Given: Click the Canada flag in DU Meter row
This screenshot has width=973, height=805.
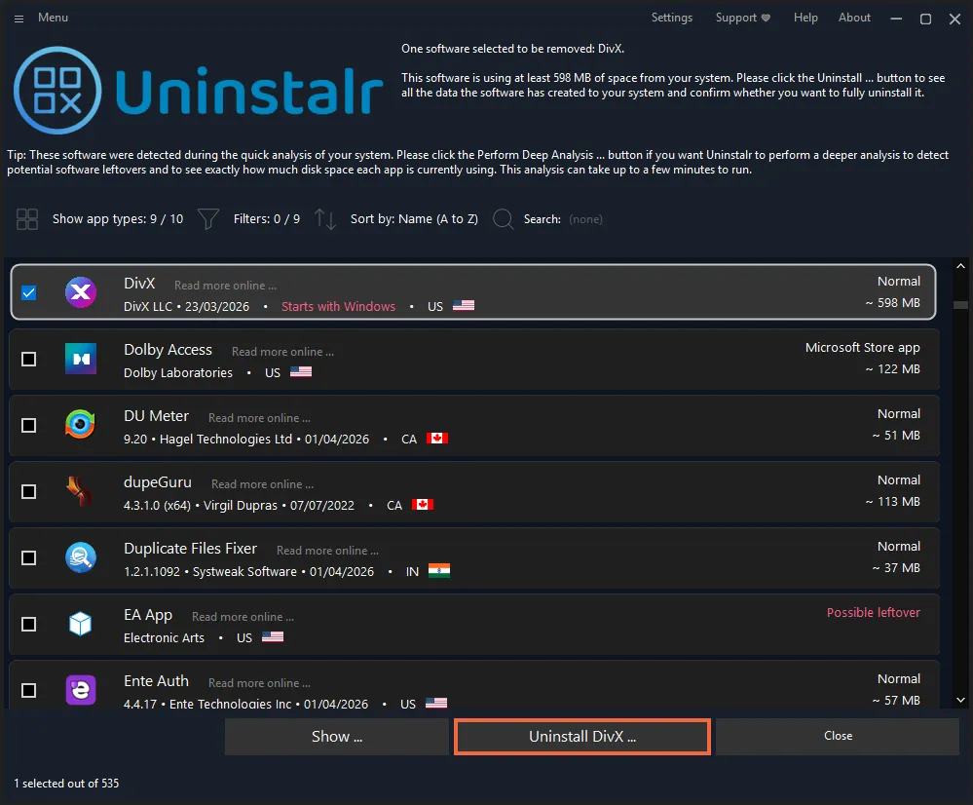Looking at the screenshot, I should point(437,439).
